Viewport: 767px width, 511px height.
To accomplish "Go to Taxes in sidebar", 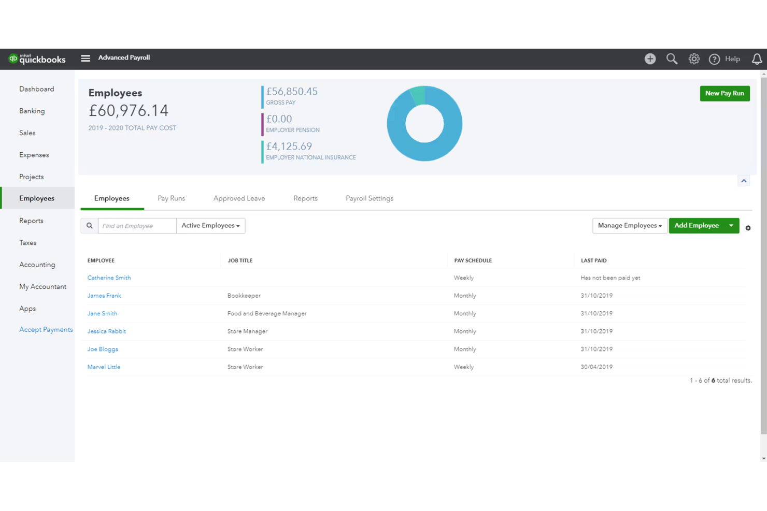I will pyautogui.click(x=28, y=242).
